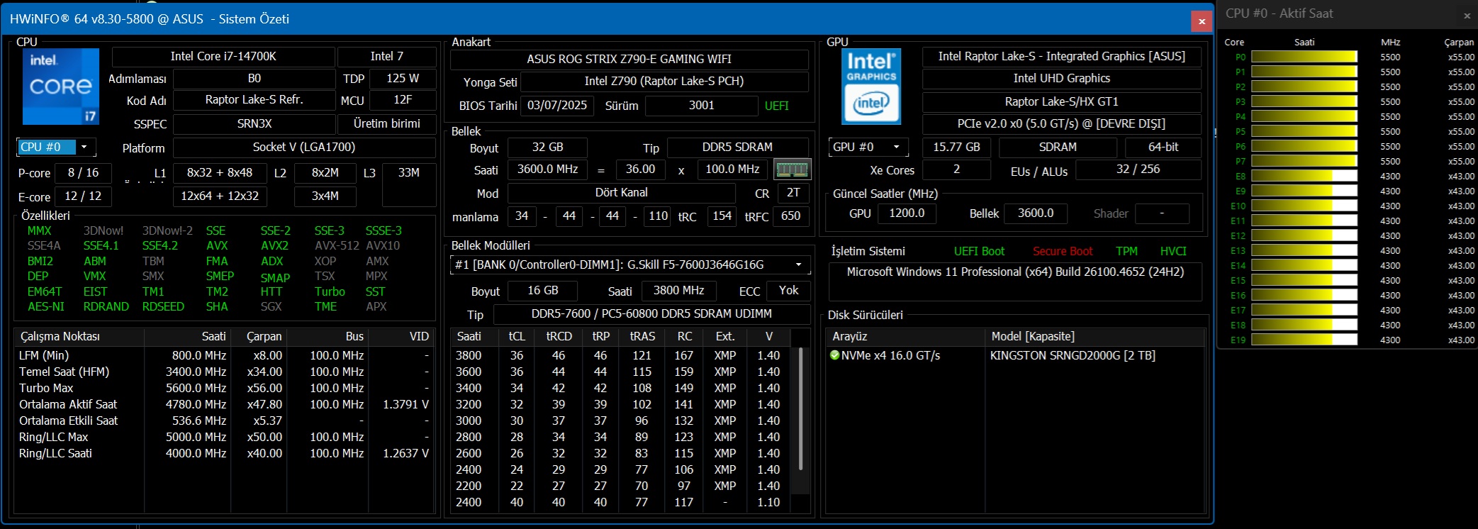Click the Intel Graphics logo
Image resolution: width=1478 pixels, height=529 pixels.
tap(871, 87)
